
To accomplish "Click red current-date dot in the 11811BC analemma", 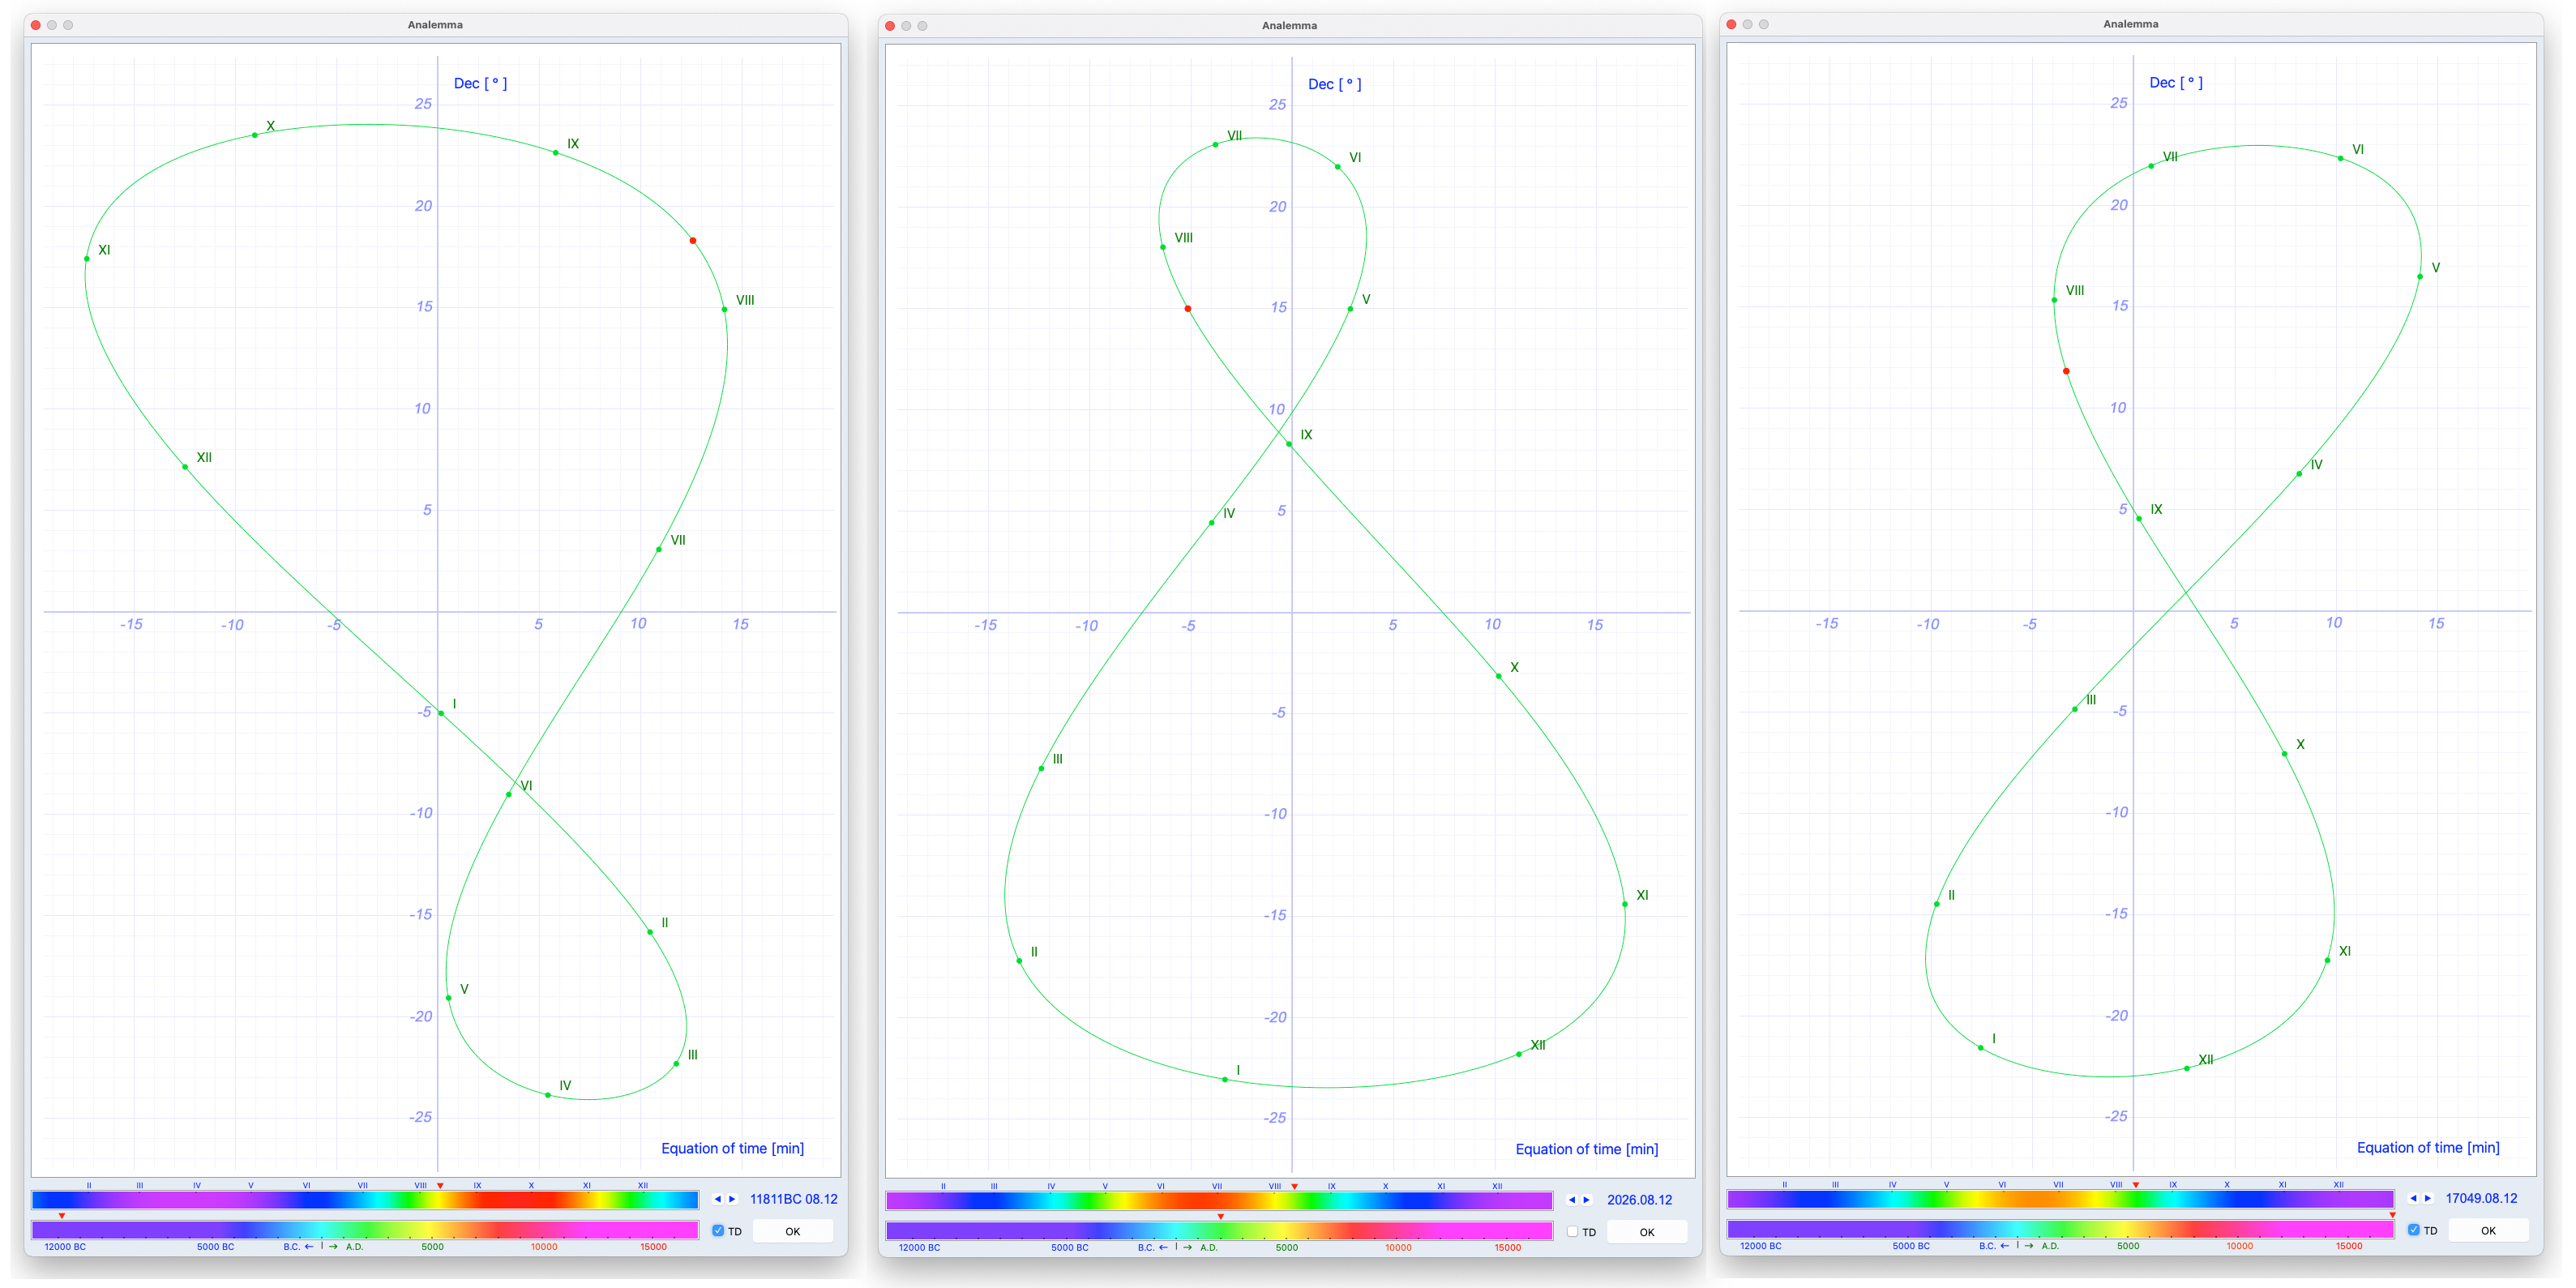I will click(x=693, y=241).
